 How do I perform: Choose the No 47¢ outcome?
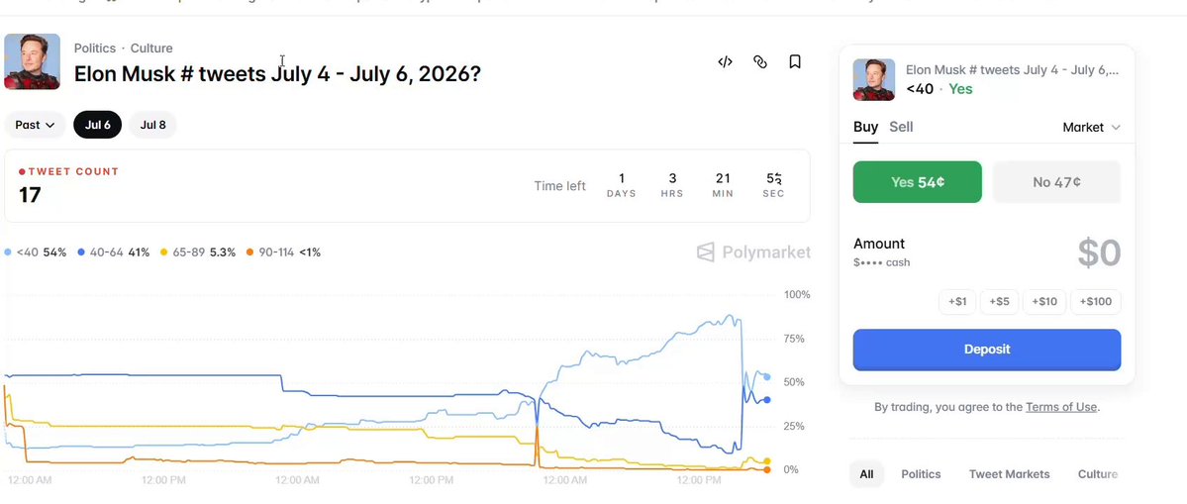(x=1056, y=181)
